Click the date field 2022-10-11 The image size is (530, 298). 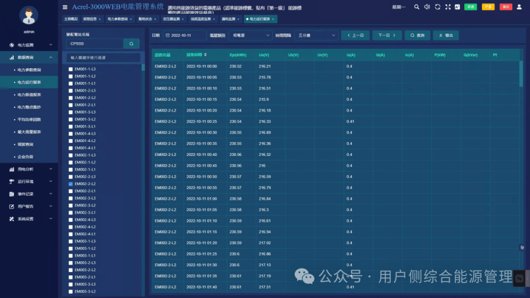tap(185, 35)
